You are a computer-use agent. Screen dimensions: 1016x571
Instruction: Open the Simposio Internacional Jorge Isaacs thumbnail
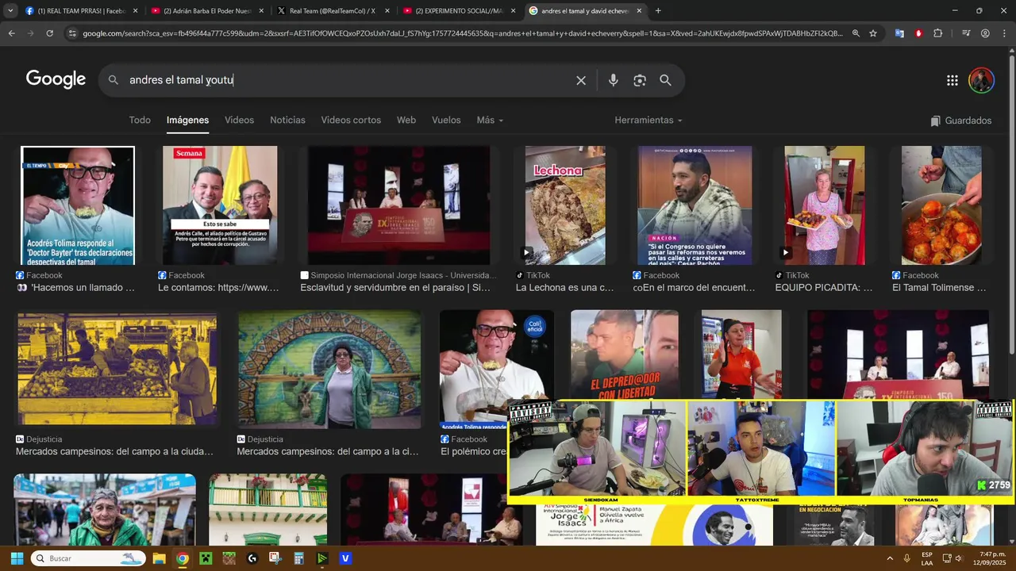coord(398,205)
